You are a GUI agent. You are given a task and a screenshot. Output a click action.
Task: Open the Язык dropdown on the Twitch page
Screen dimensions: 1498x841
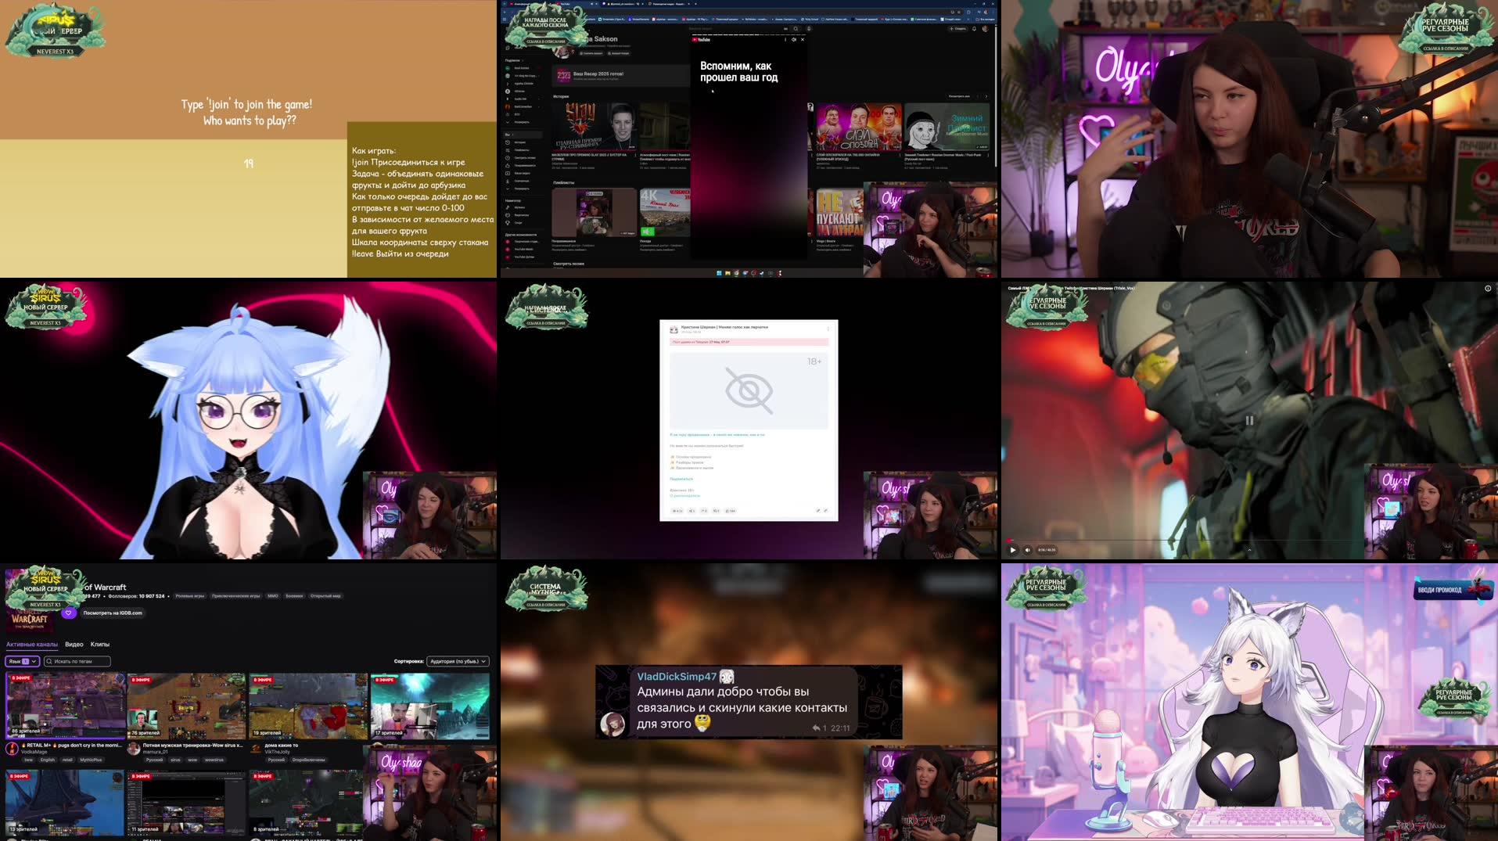23,661
